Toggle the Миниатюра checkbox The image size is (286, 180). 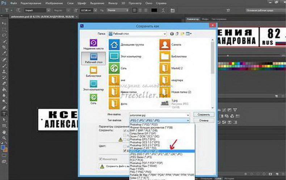[100, 159]
